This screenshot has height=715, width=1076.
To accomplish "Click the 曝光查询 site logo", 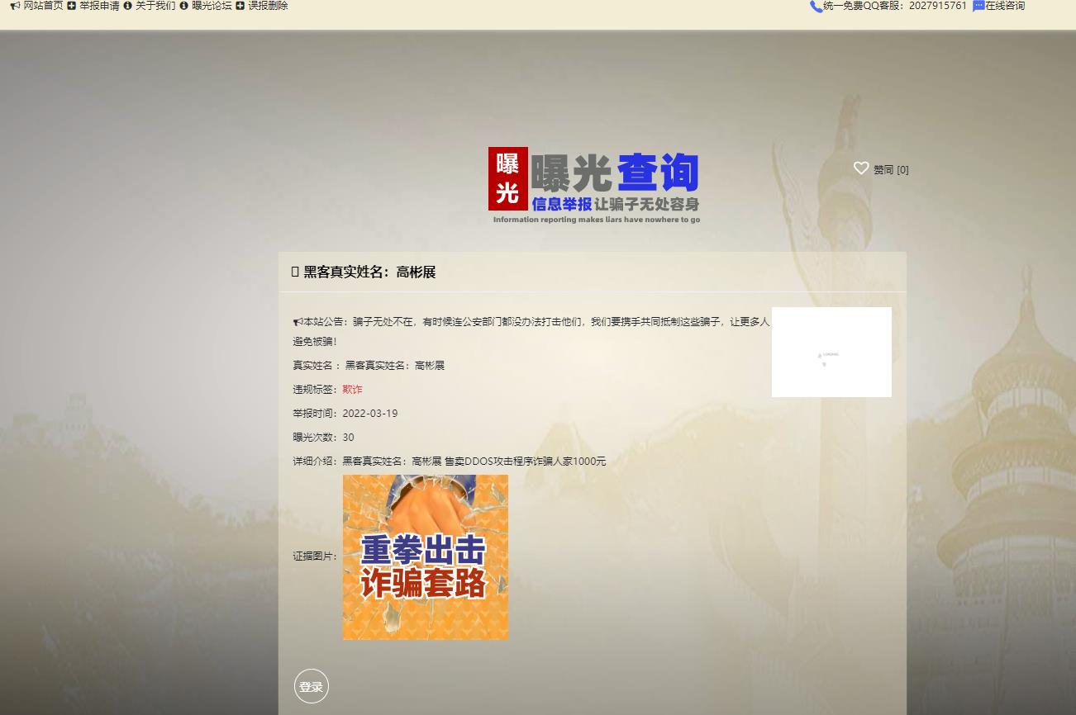I will point(593,185).
